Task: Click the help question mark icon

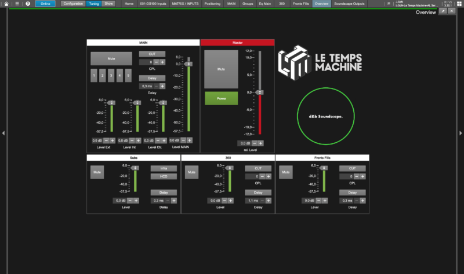Action: tap(27, 3)
